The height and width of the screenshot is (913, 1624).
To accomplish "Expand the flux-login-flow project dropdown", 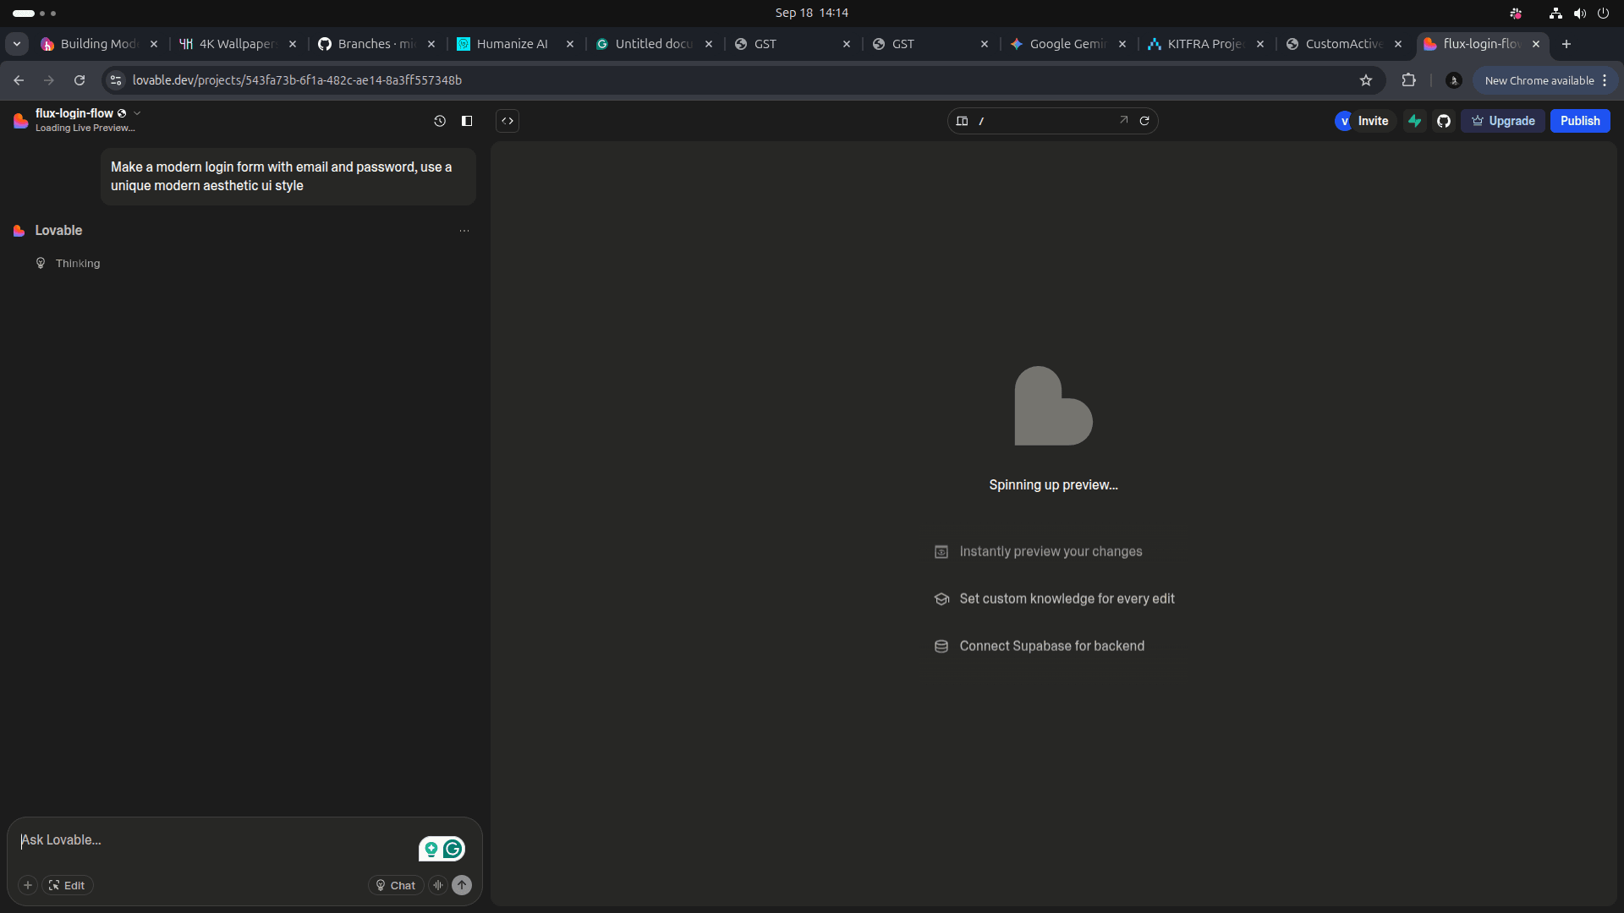I will (137, 113).
